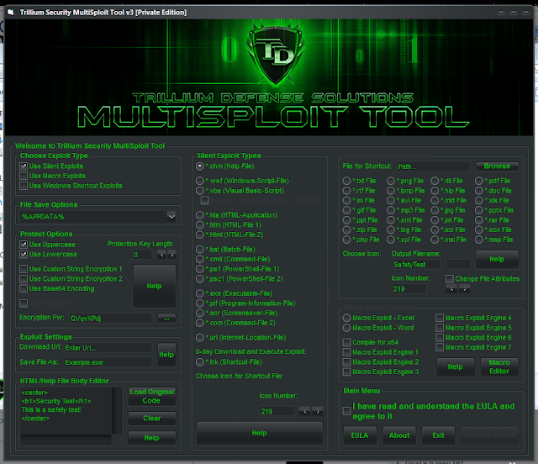Enable Macro Exploit Engine 4
538x464 pixels.
click(440, 318)
